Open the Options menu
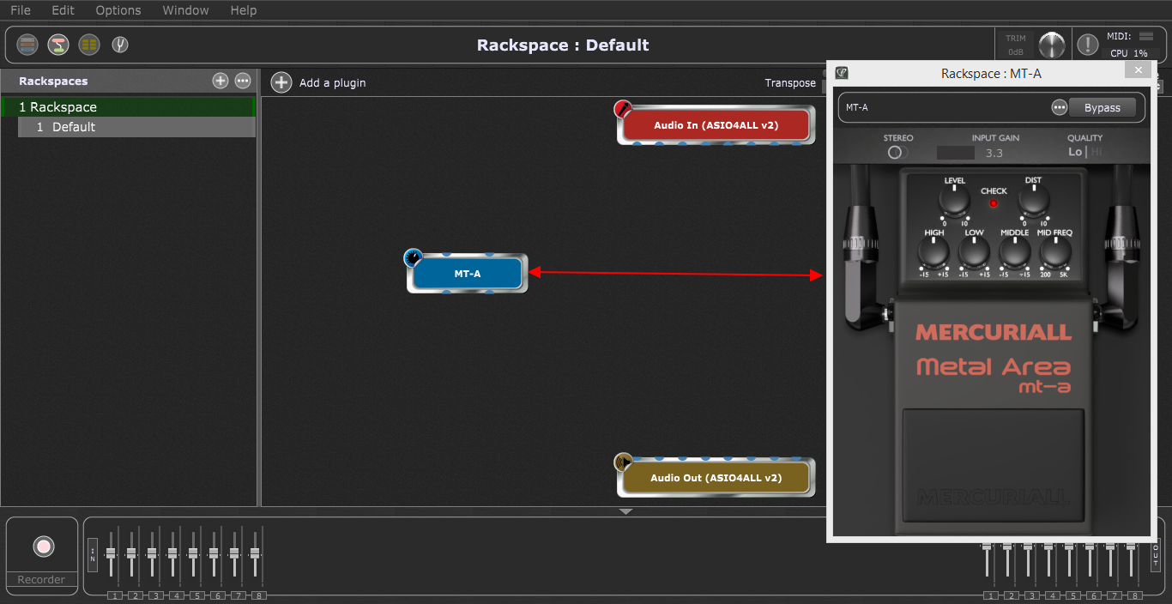The image size is (1172, 604). pyautogui.click(x=118, y=10)
